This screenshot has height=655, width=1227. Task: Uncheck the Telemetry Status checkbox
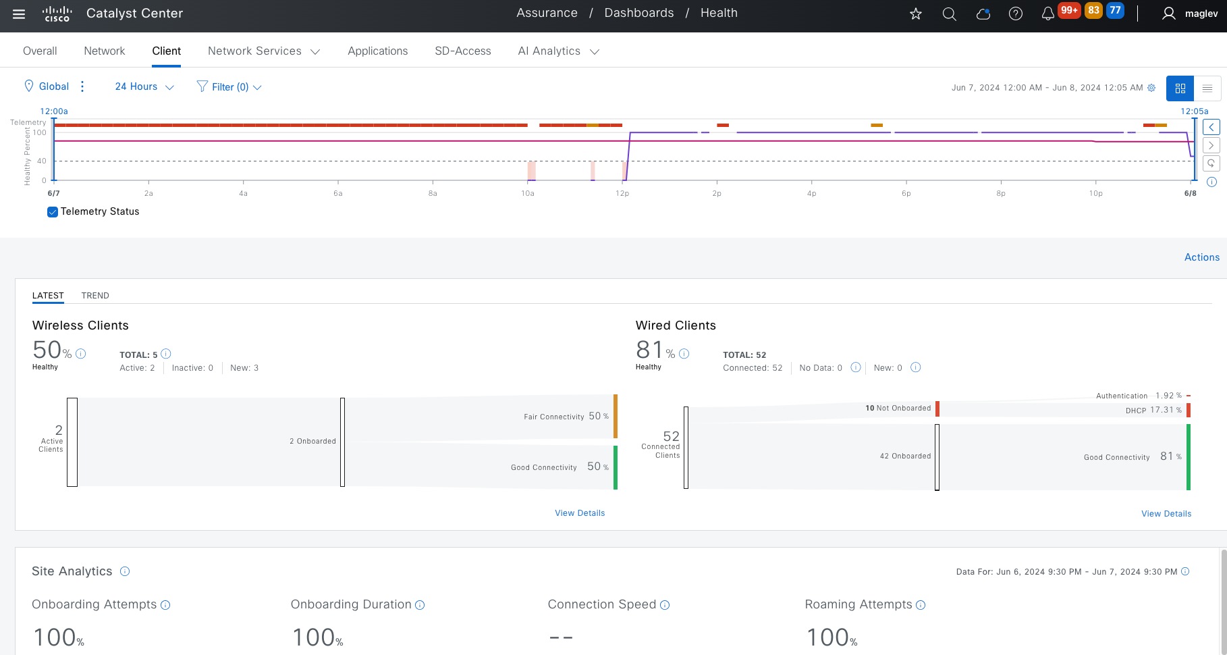(53, 212)
